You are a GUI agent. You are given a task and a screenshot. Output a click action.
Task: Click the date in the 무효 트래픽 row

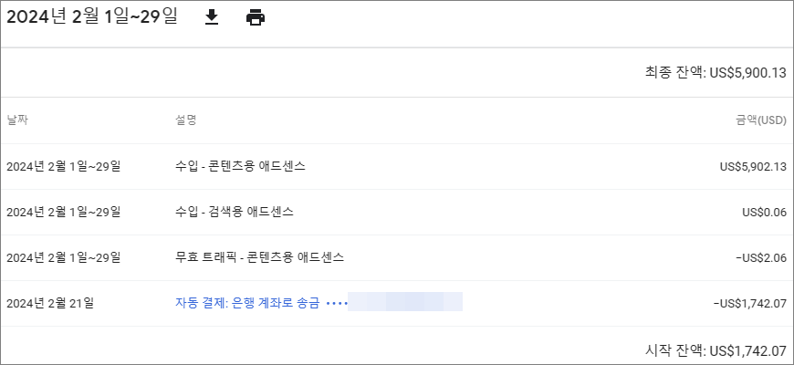coord(64,257)
